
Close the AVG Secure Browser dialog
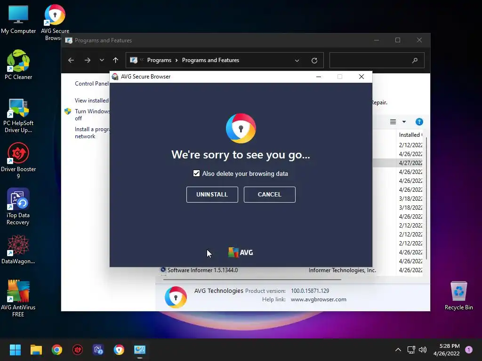click(x=361, y=77)
